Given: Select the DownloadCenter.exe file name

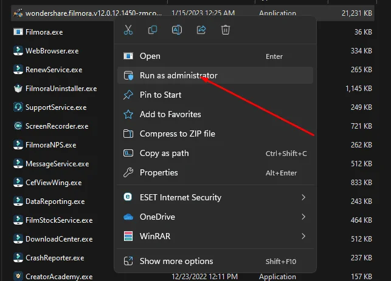Looking at the screenshot, I should point(59,239).
